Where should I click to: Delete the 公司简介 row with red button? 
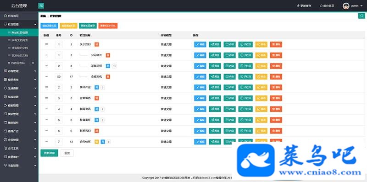(x=276, y=55)
